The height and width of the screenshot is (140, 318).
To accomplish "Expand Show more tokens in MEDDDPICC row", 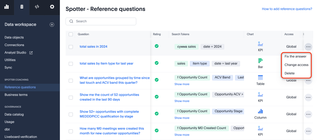I will click(x=182, y=118).
